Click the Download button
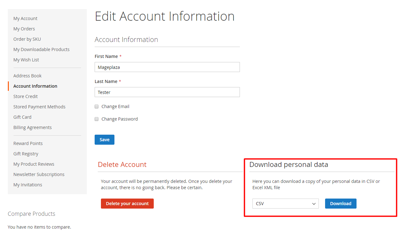The height and width of the screenshot is (233, 404). [x=340, y=204]
